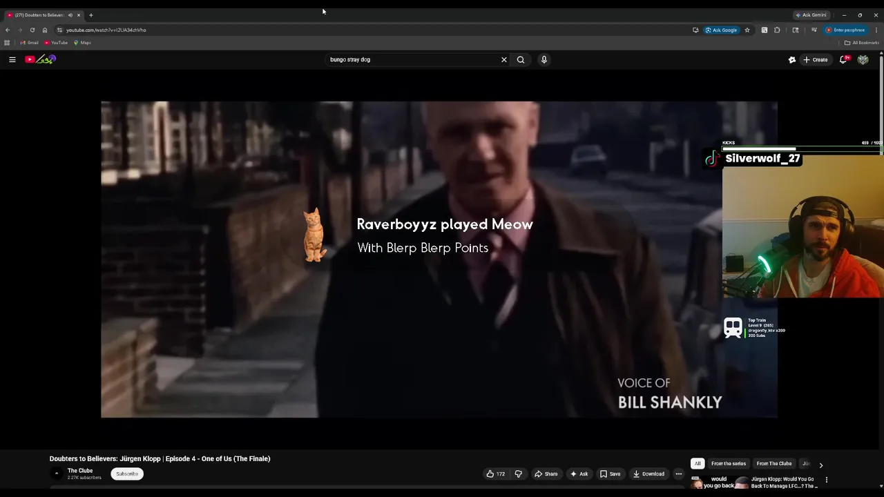Open the Chrome three-dot menu
The height and width of the screenshot is (497, 884).
tap(876, 30)
